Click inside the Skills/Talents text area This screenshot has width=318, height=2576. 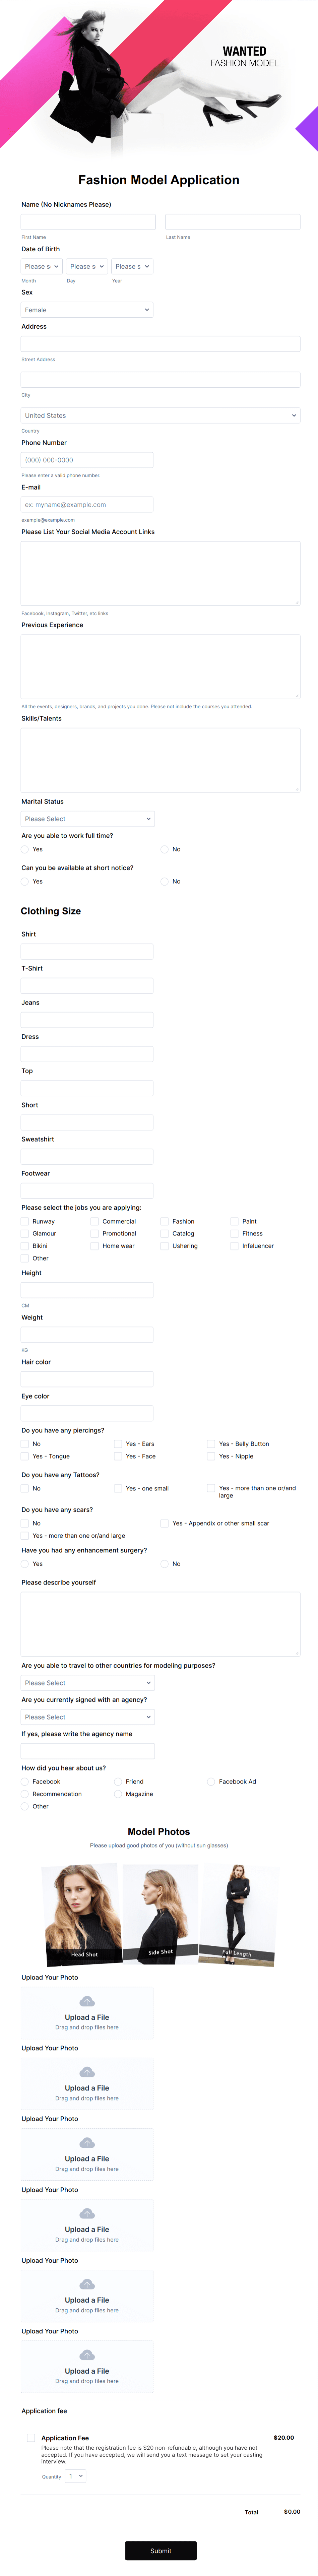pos(158,760)
